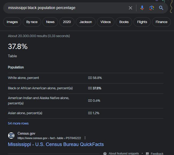Expand the table with 54 more rows
174x155 pixels.
pos(18,123)
